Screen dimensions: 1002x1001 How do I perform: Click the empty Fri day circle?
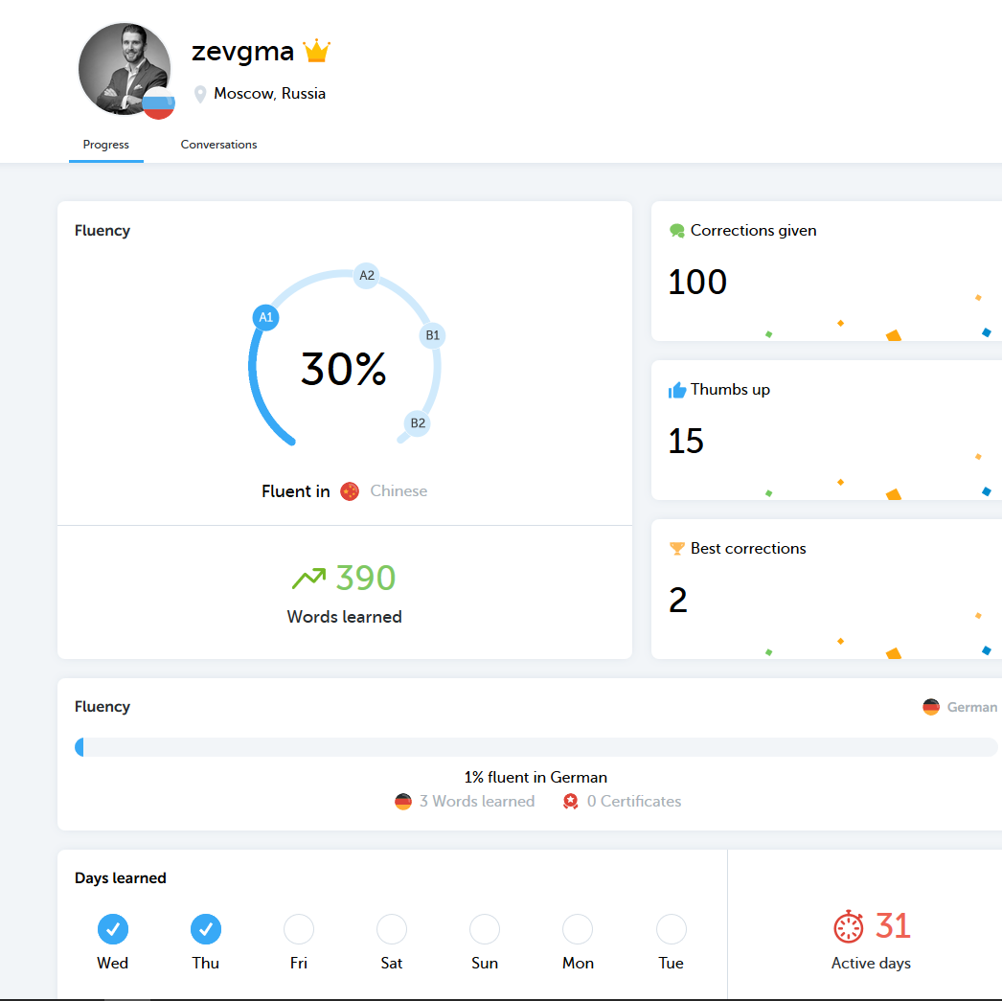coord(299,929)
